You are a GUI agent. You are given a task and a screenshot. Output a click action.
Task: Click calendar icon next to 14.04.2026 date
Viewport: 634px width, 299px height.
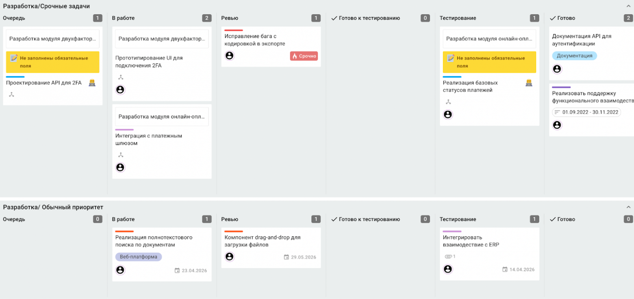click(x=505, y=269)
